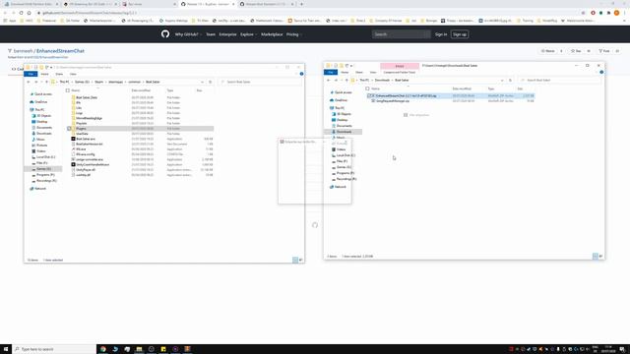Focus search box in left Explorer window

[260, 82]
